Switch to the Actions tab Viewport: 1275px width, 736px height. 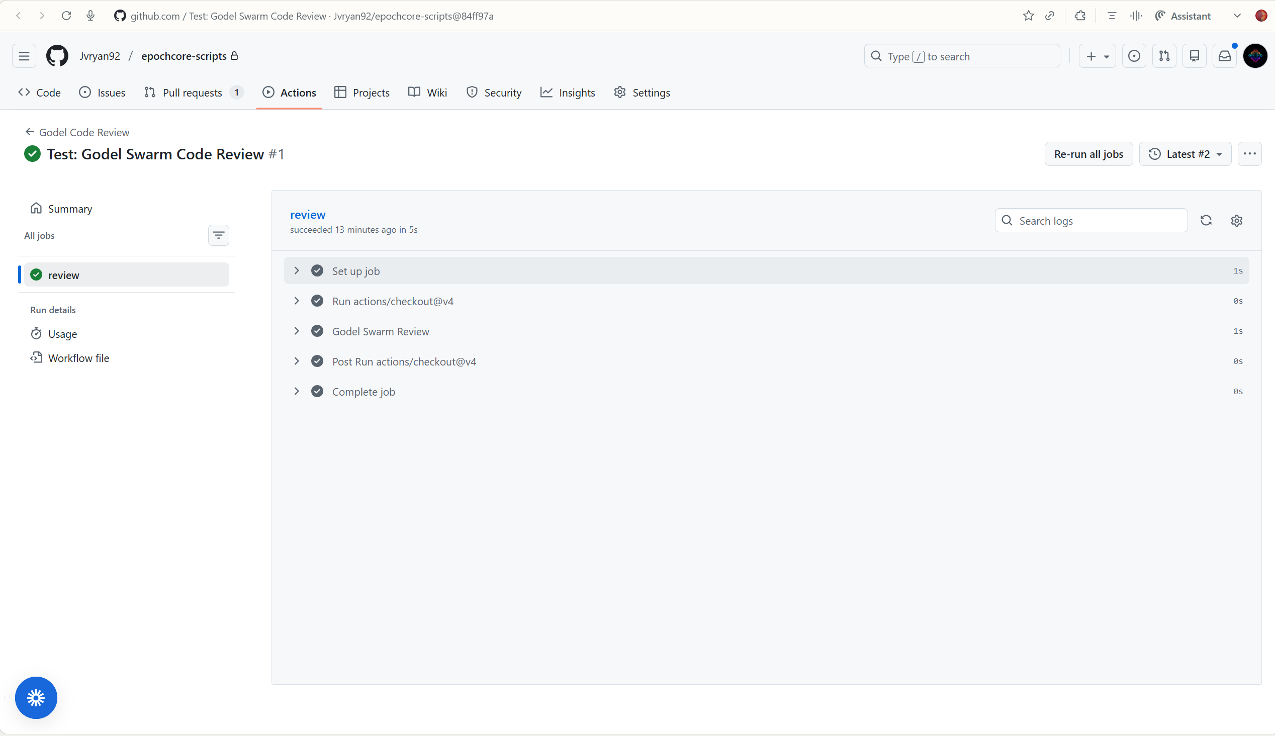point(289,93)
